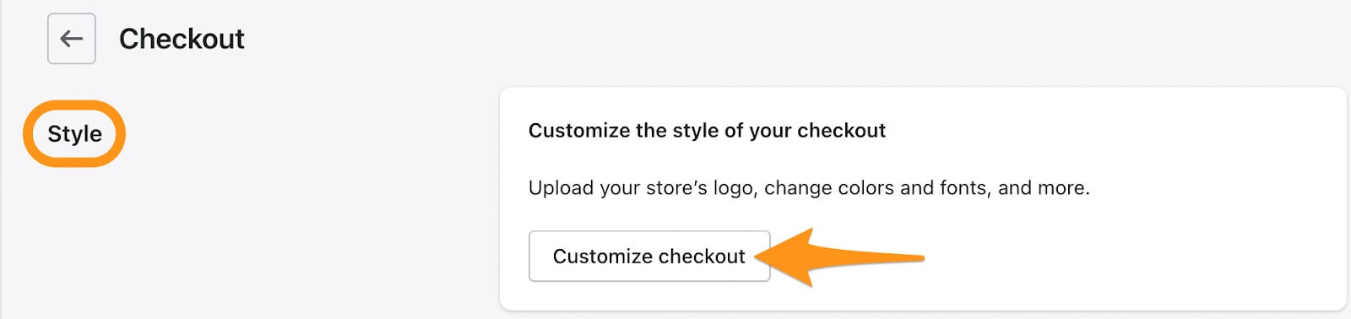Click the words and more in the description
Screen dimensions: 1351x319
click(1044, 187)
